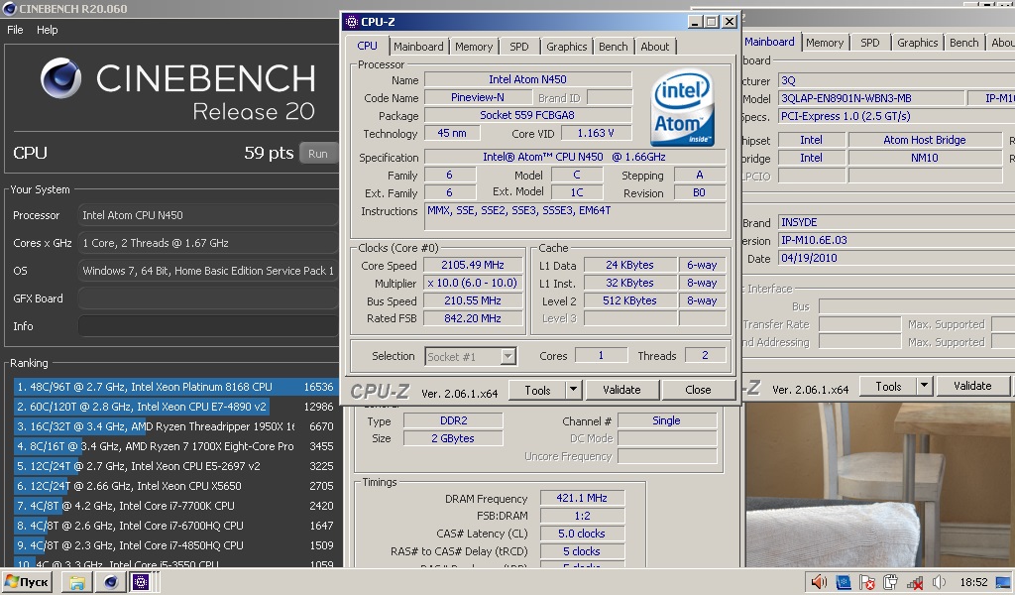Open Windows Explorer folder icon in taskbar
Screen dimensions: 1015x595
77,582
